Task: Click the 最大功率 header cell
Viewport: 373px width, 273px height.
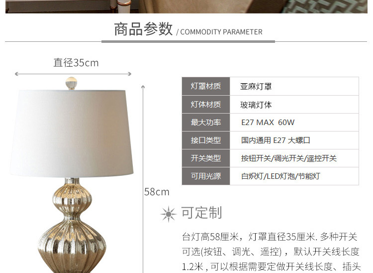Action: [206, 122]
